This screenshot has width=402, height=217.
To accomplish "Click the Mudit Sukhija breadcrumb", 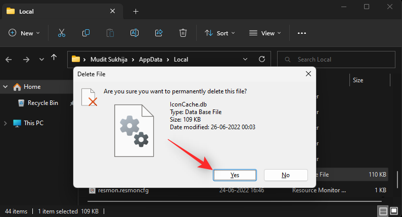I will click(109, 60).
